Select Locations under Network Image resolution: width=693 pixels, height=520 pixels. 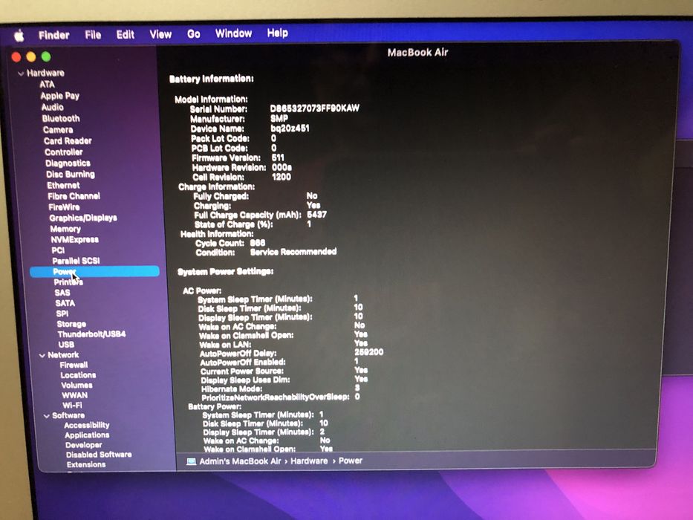point(78,375)
